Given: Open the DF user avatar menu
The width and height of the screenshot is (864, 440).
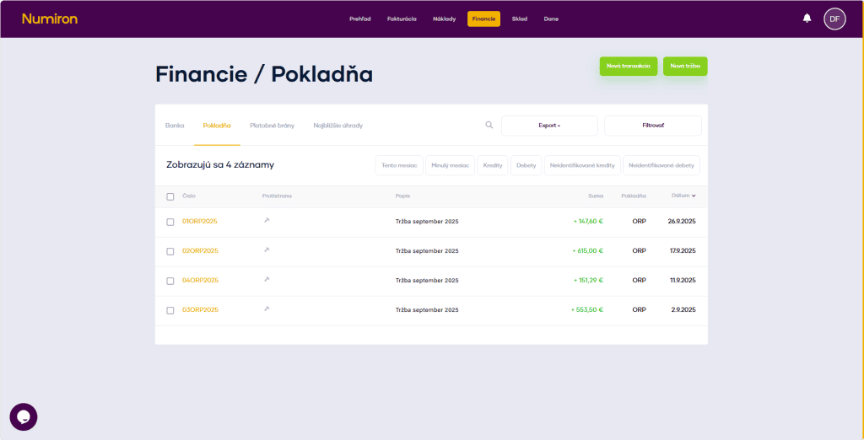Looking at the screenshot, I should (834, 19).
